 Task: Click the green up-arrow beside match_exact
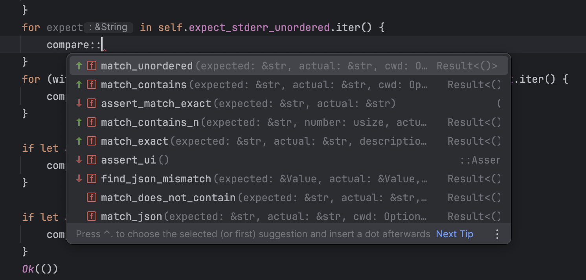point(78,141)
